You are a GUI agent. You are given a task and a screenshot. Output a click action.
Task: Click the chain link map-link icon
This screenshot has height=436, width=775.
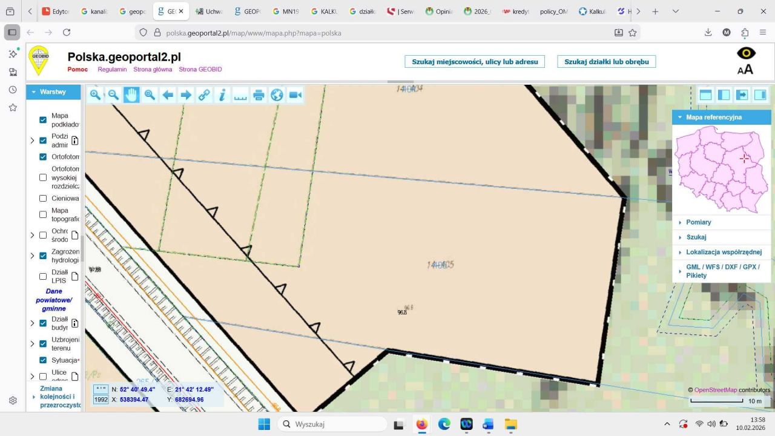coord(204,95)
